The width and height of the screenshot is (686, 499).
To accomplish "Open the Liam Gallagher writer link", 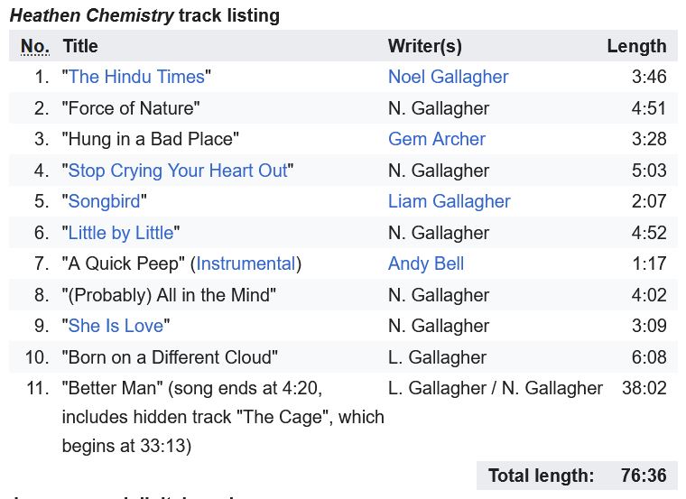I will coord(450,201).
